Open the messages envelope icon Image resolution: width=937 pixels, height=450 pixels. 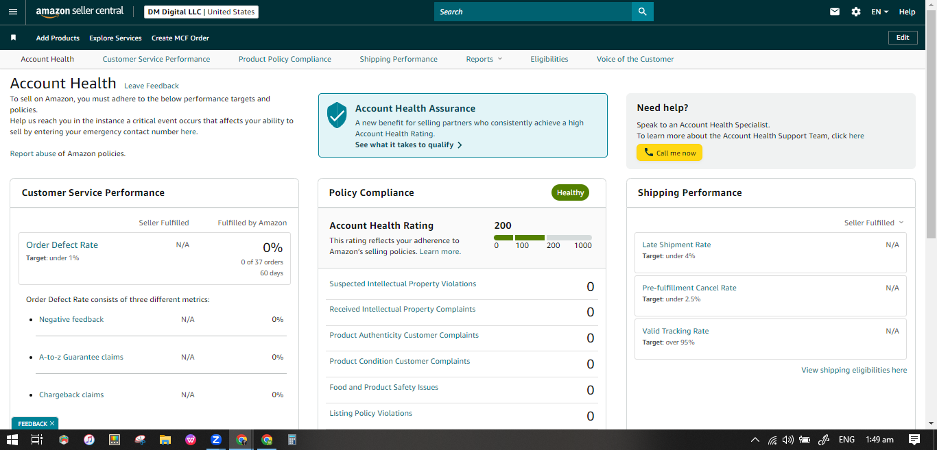click(835, 12)
